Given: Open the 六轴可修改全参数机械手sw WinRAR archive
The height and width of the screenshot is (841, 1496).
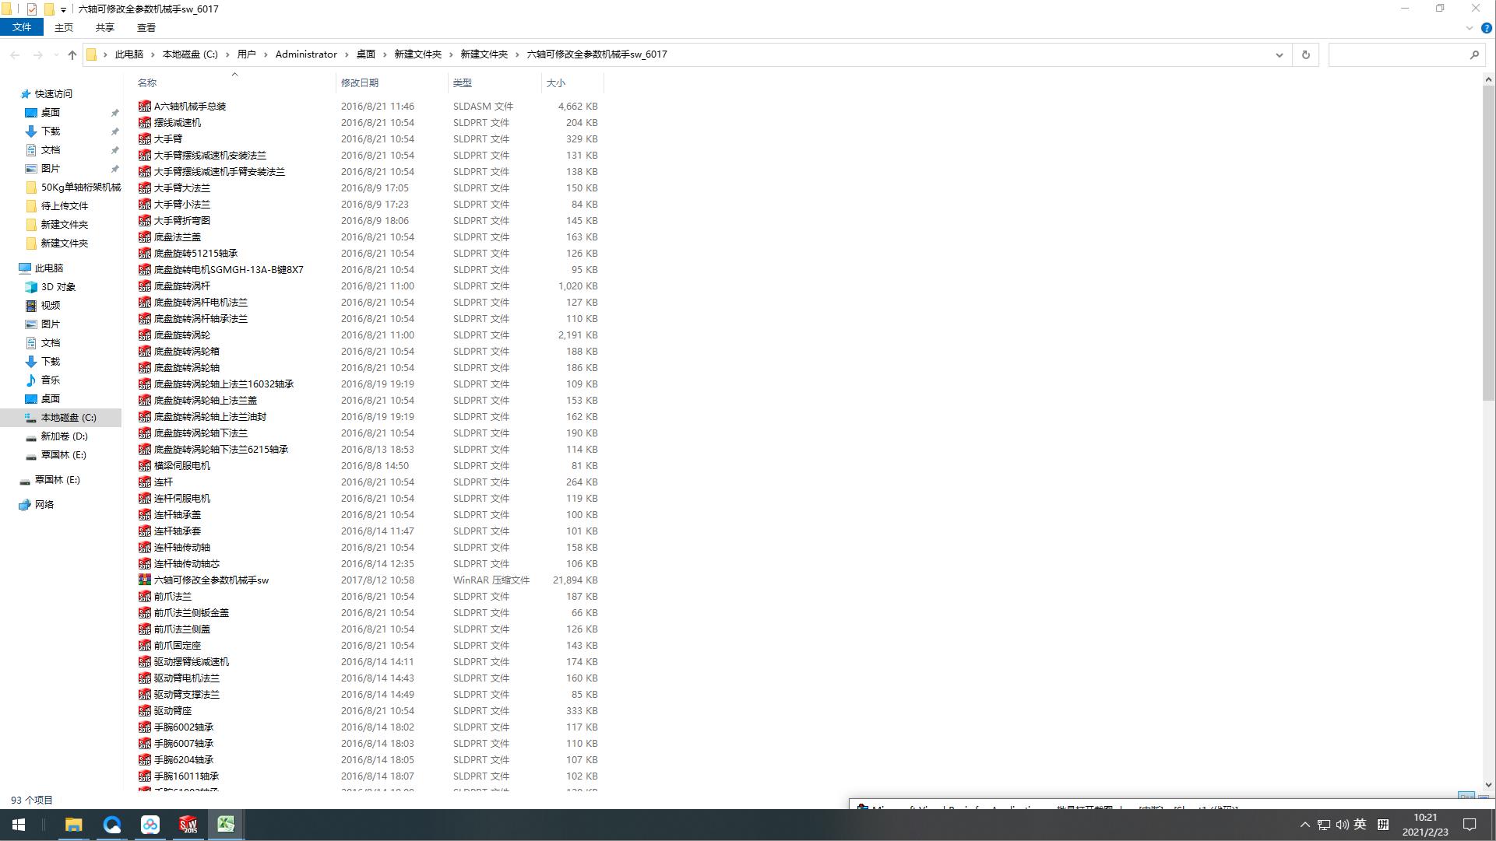Looking at the screenshot, I should pyautogui.click(x=211, y=580).
